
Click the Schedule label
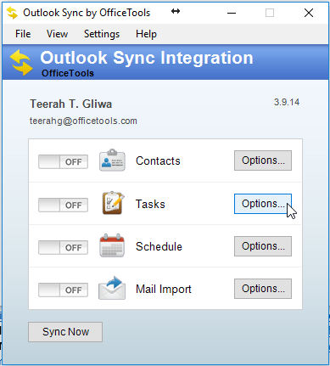click(159, 246)
